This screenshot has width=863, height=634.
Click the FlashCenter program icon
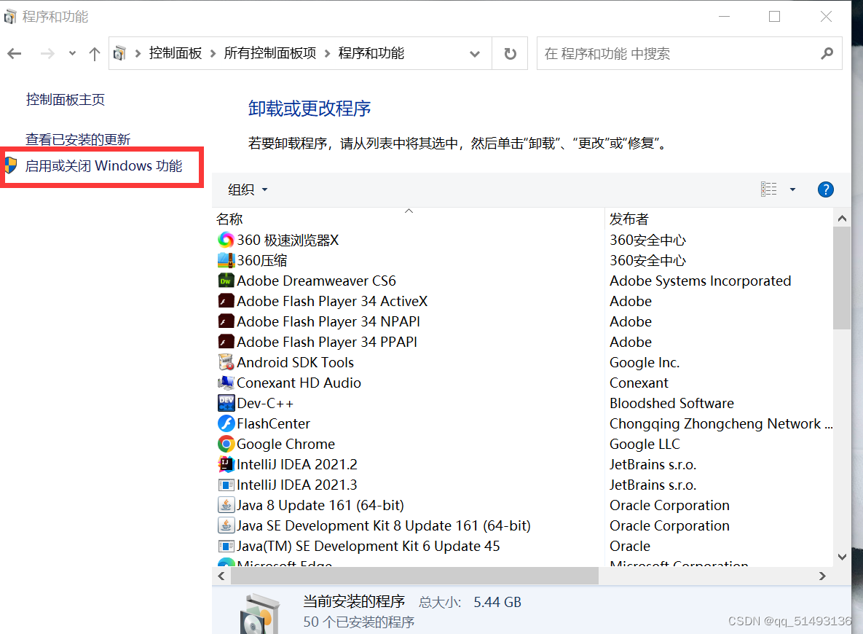click(x=226, y=423)
